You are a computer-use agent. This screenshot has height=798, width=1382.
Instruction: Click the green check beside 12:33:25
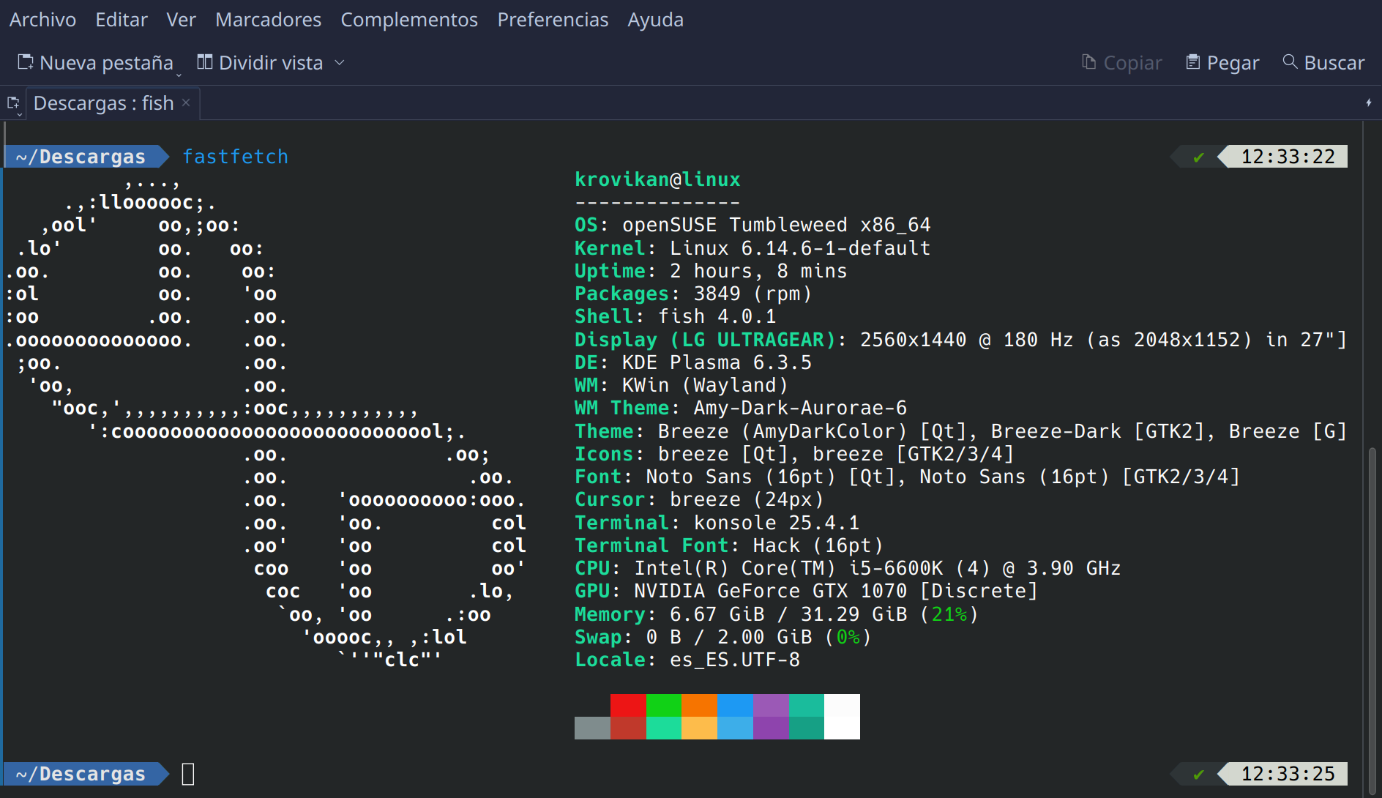[x=1198, y=774]
